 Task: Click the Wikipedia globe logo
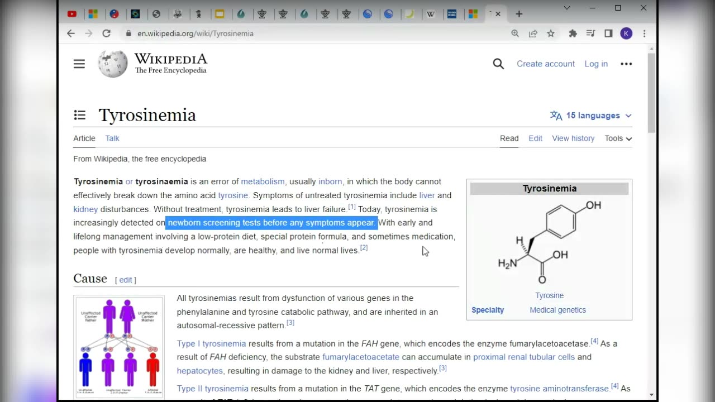pyautogui.click(x=113, y=64)
